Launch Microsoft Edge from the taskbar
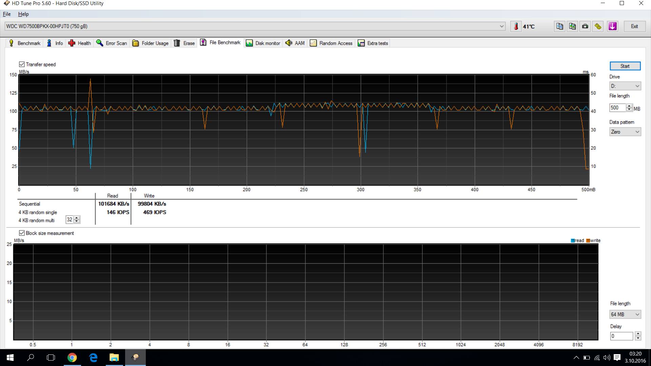 [93, 358]
